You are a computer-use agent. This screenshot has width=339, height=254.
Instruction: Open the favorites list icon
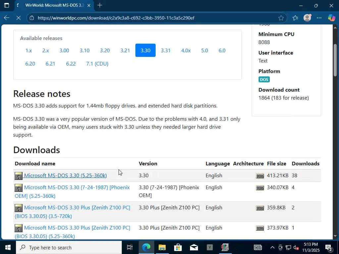(295, 18)
